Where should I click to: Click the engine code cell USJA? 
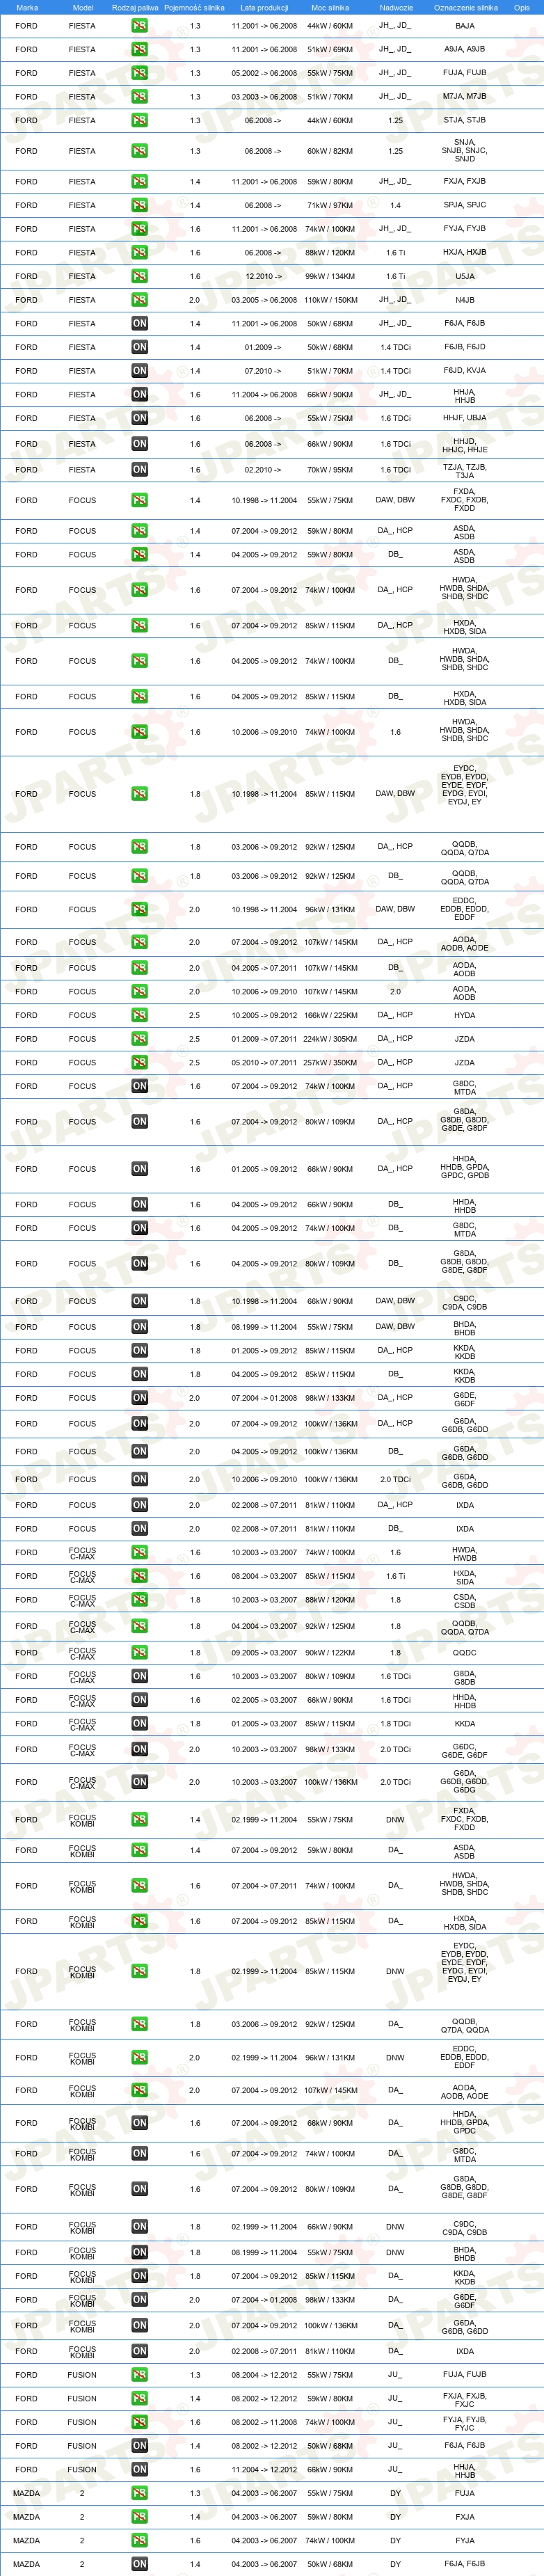[465, 277]
